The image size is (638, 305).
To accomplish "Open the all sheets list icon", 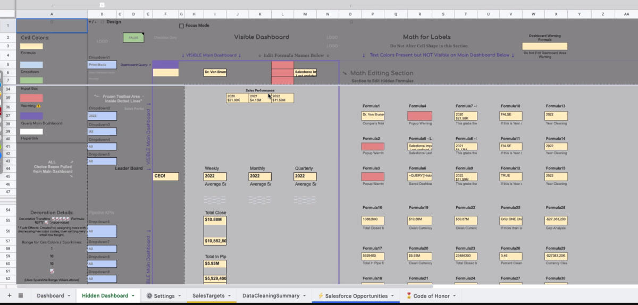I will 21,295.
